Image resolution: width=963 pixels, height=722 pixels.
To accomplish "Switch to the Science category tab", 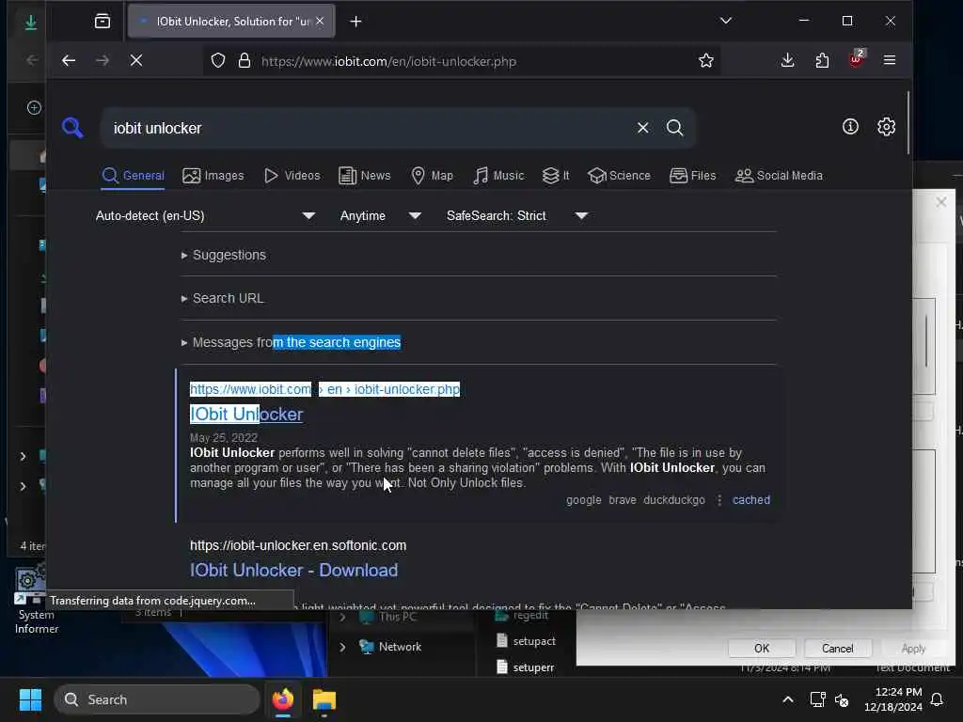I will click(x=619, y=176).
